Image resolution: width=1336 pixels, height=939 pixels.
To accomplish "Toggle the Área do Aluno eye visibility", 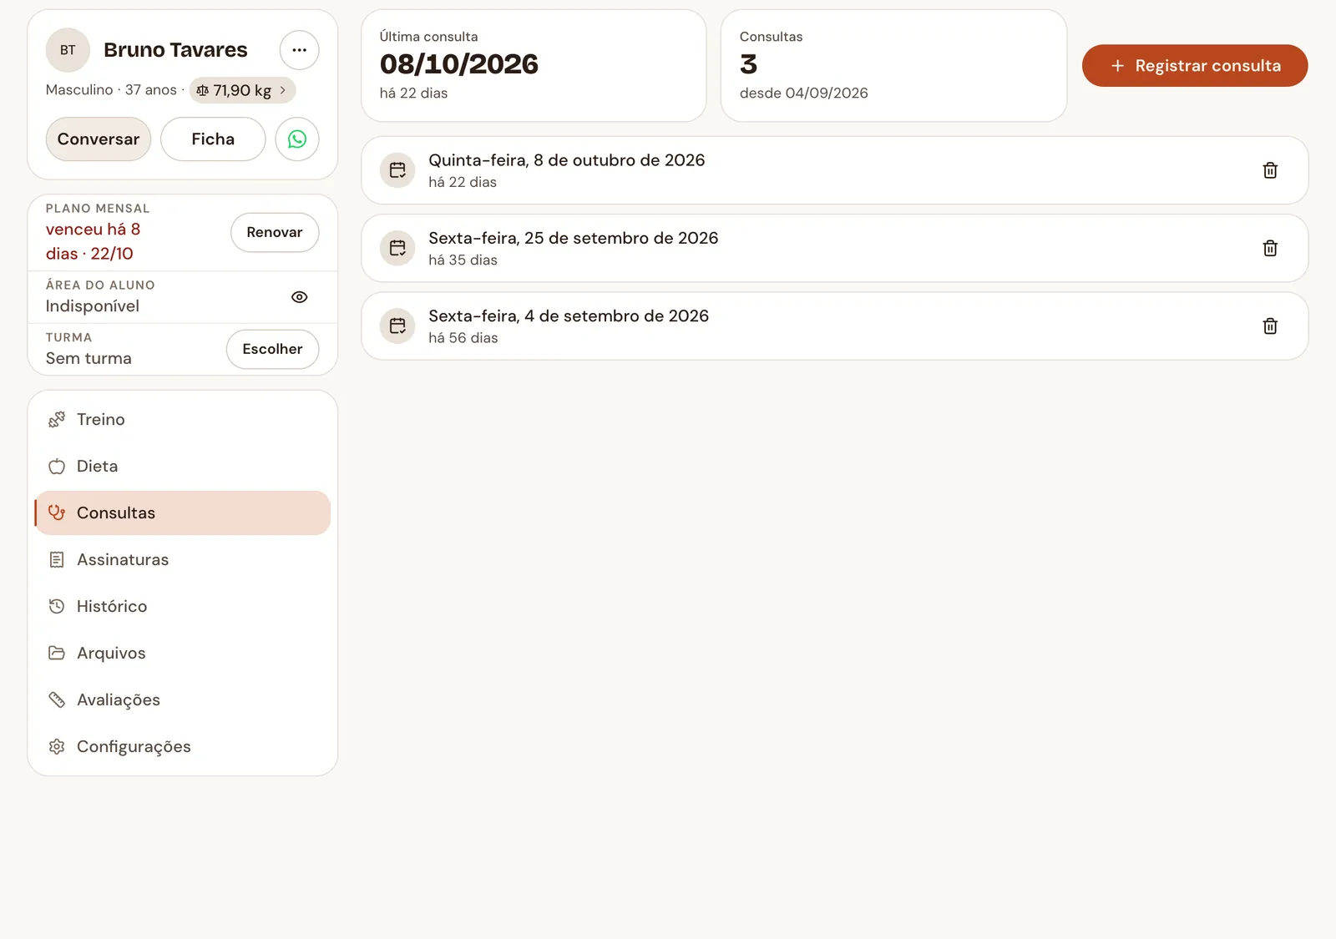I will pyautogui.click(x=299, y=297).
